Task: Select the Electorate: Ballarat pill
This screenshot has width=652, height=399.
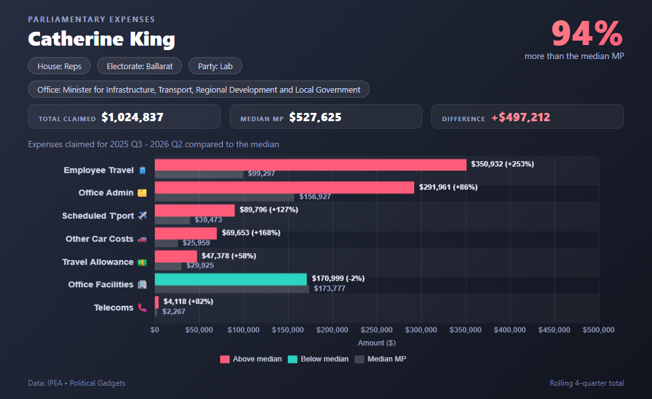Action: 140,66
